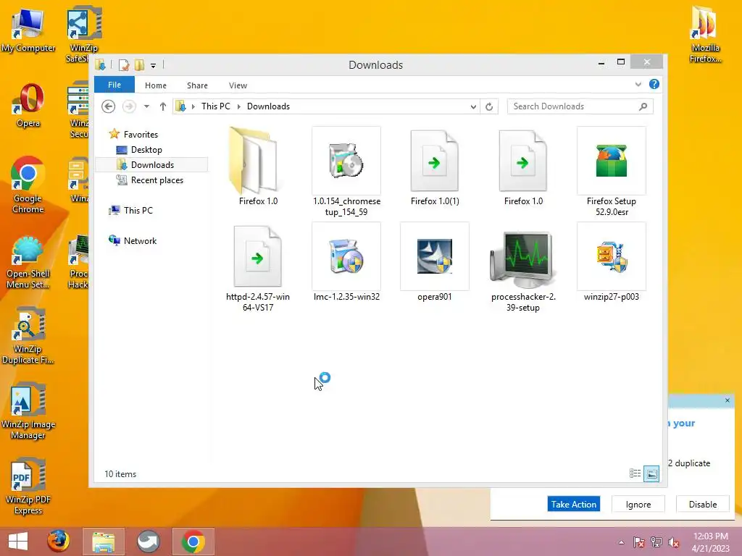
Task: Open Firefox from the taskbar
Action: click(x=59, y=542)
